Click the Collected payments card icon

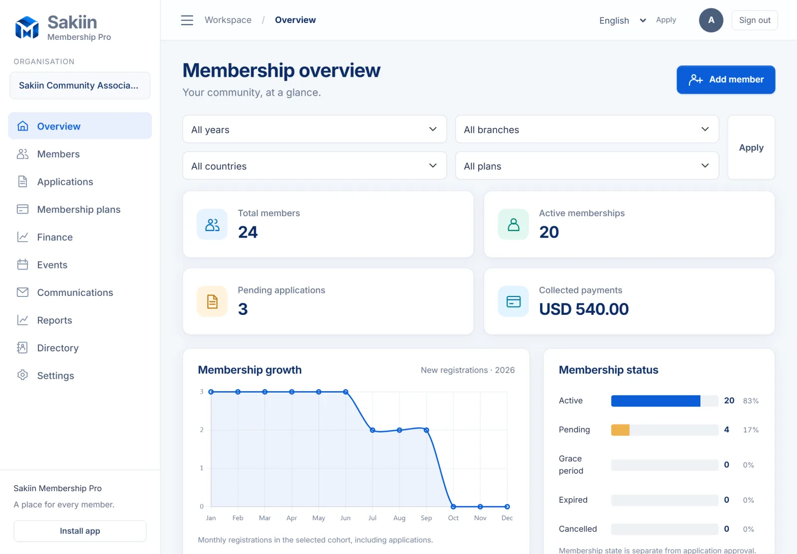pos(513,301)
